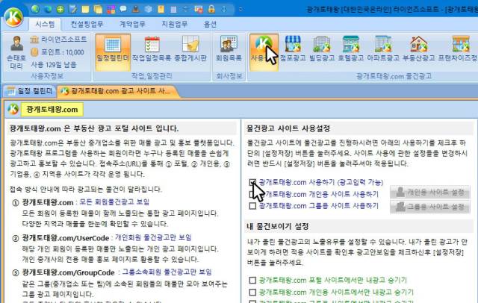Open the 옵션 ribbon tab

tap(210, 24)
